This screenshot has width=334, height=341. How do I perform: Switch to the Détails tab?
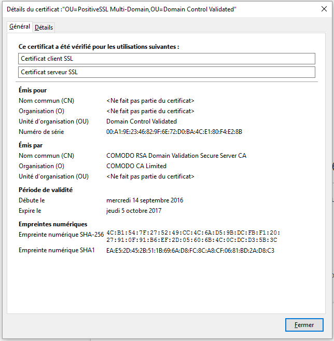click(x=44, y=28)
